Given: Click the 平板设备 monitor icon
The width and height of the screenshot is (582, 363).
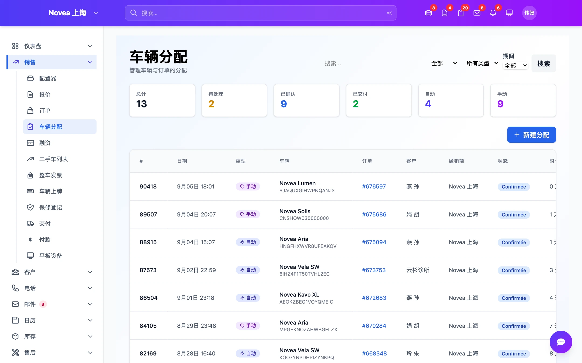Looking at the screenshot, I should pos(30,256).
